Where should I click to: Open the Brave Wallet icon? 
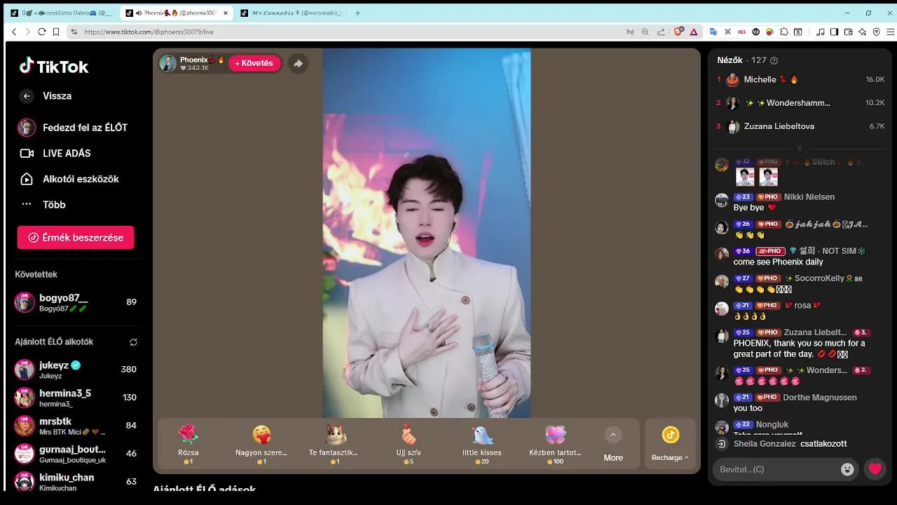pyautogui.click(x=848, y=32)
